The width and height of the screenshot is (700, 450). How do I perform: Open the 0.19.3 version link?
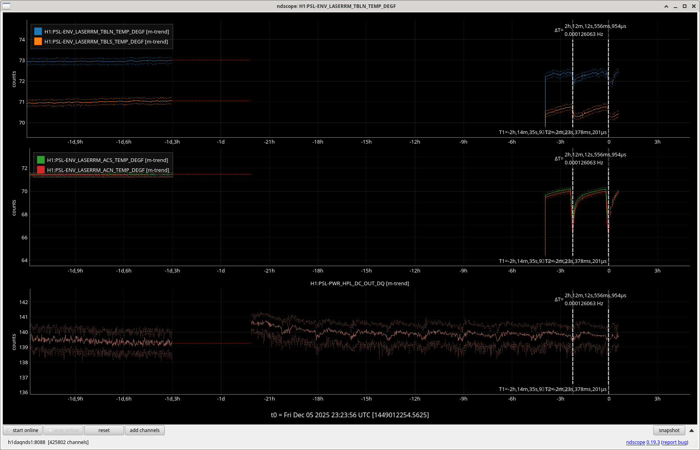[653, 442]
